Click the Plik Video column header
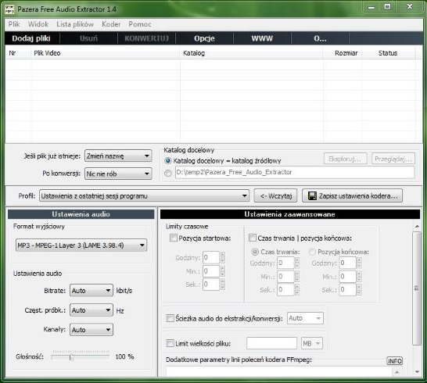This screenshot has height=383, width=427. pos(106,53)
